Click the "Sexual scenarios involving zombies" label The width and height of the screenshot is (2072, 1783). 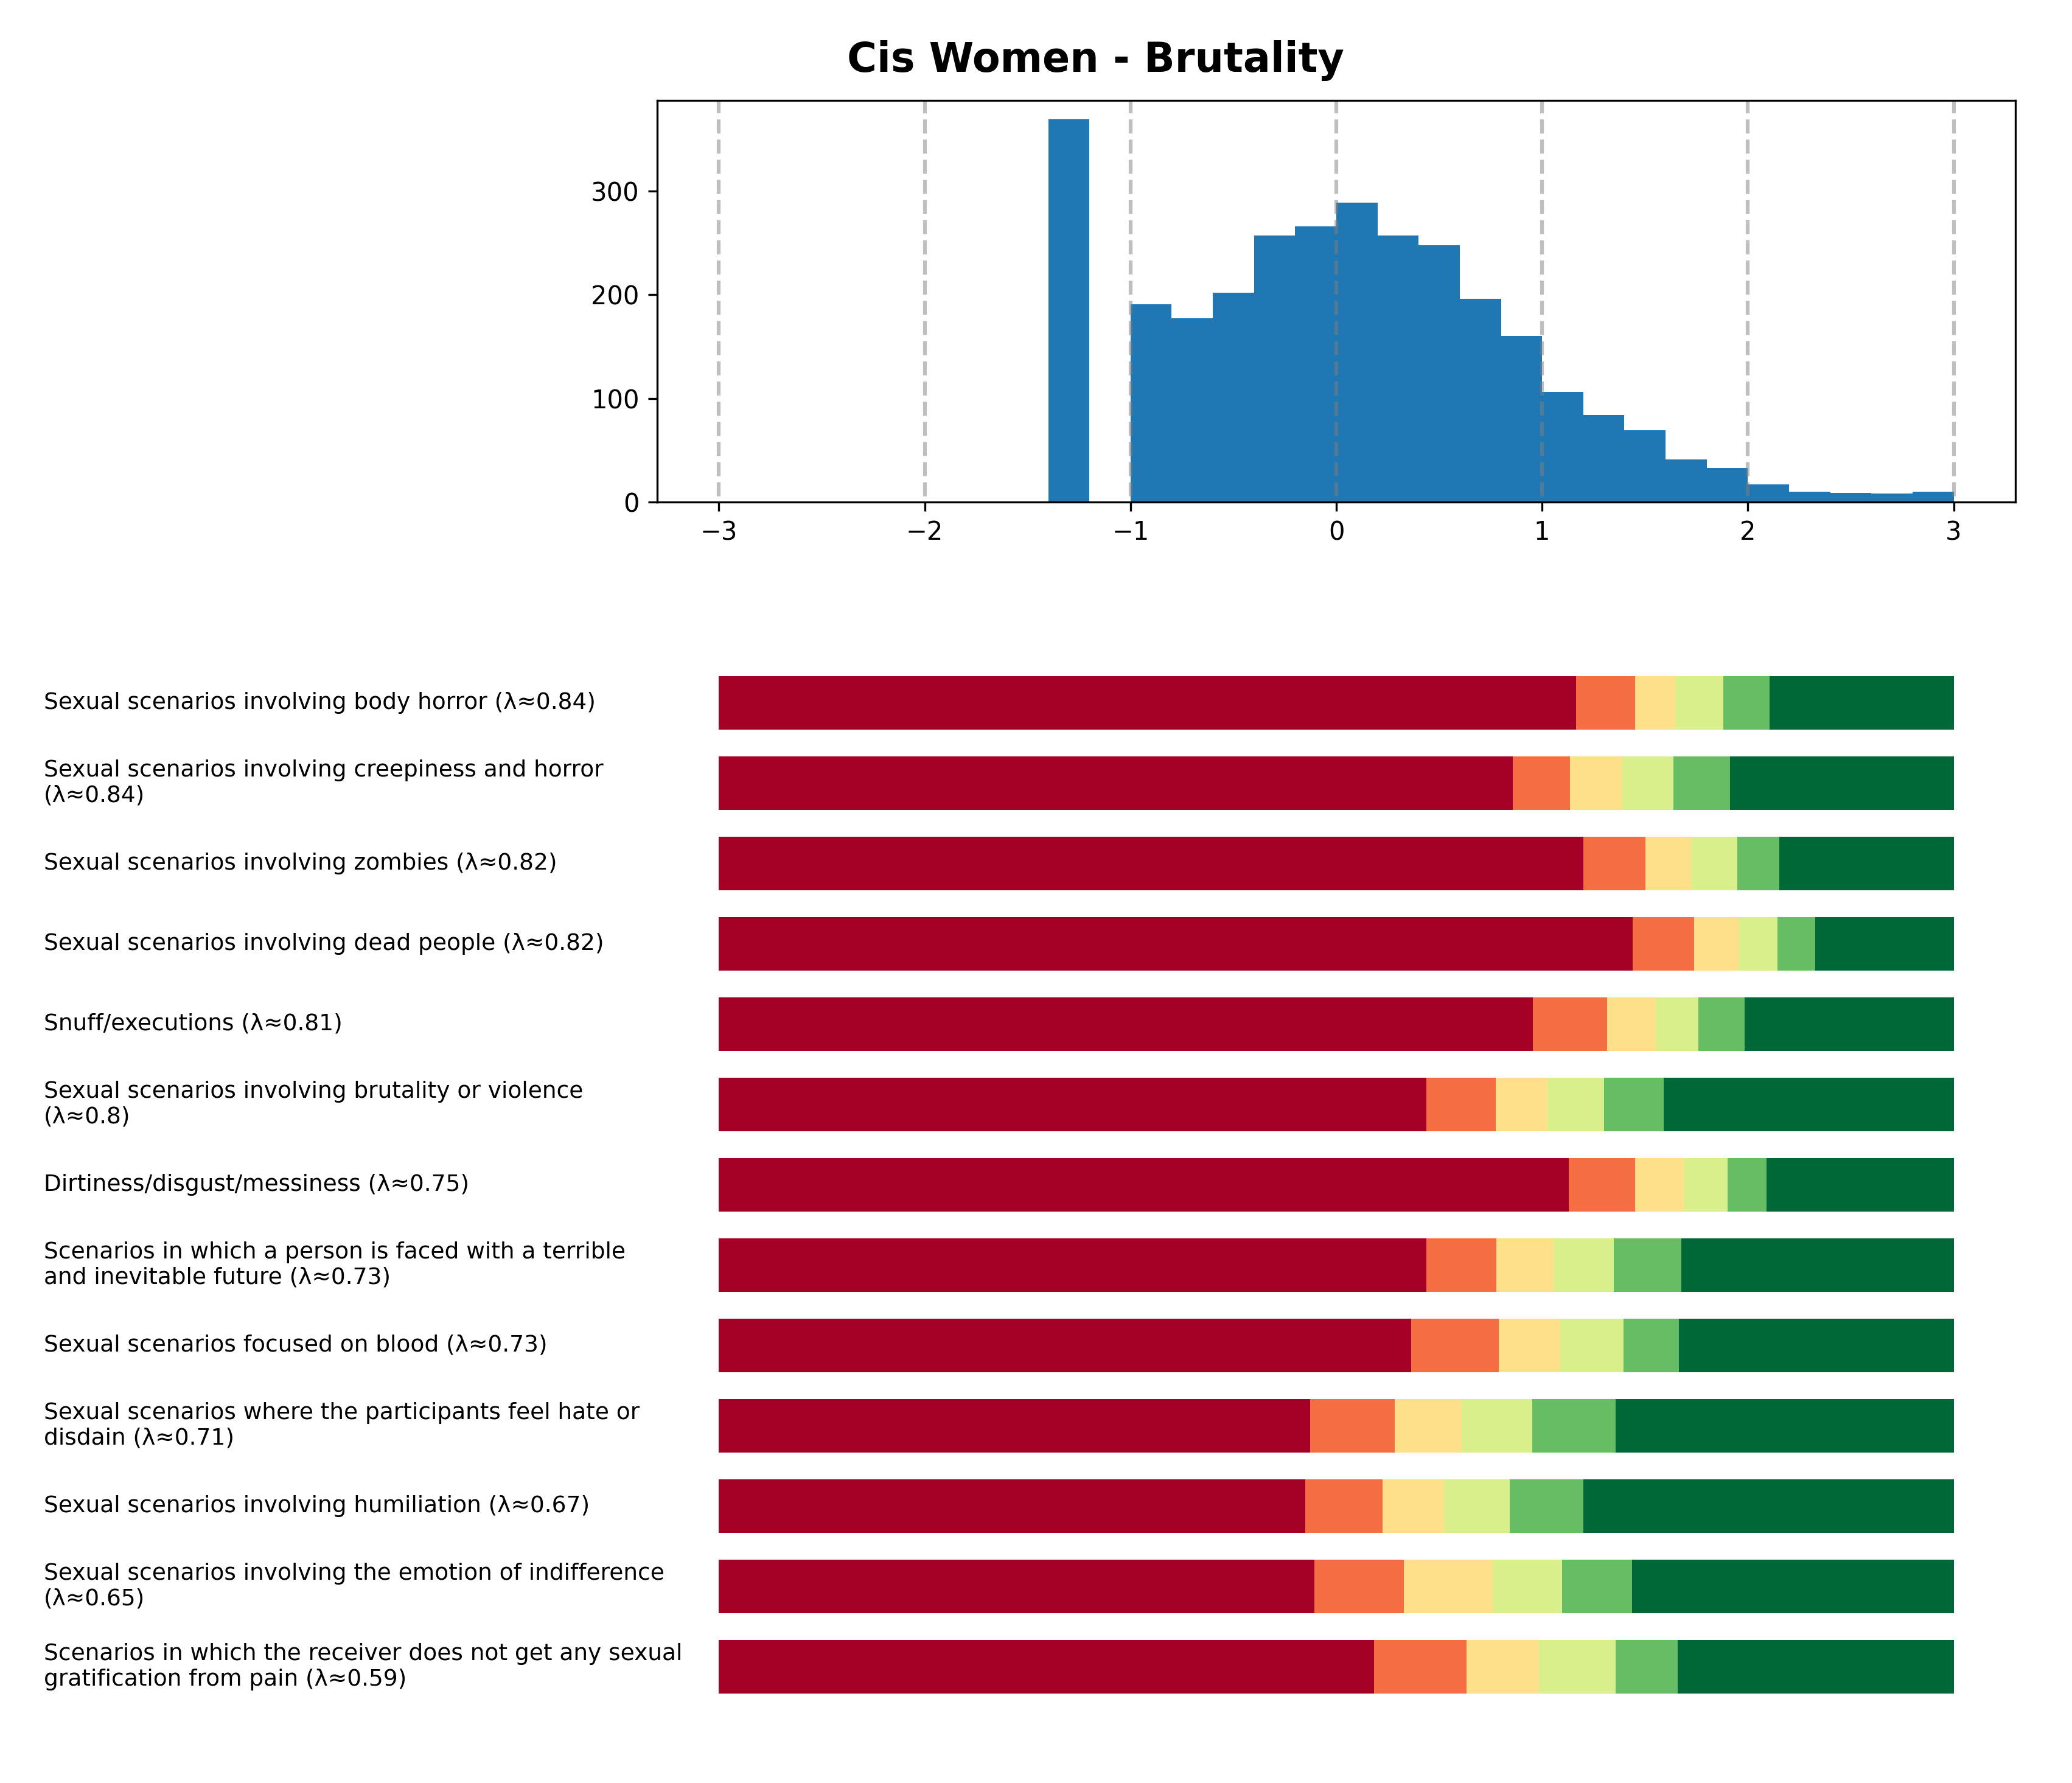300,862
